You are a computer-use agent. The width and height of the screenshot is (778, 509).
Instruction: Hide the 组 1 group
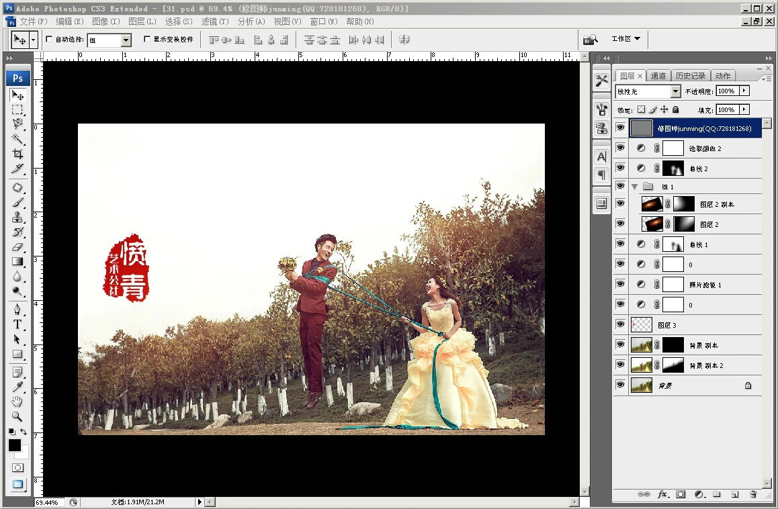[x=620, y=186]
